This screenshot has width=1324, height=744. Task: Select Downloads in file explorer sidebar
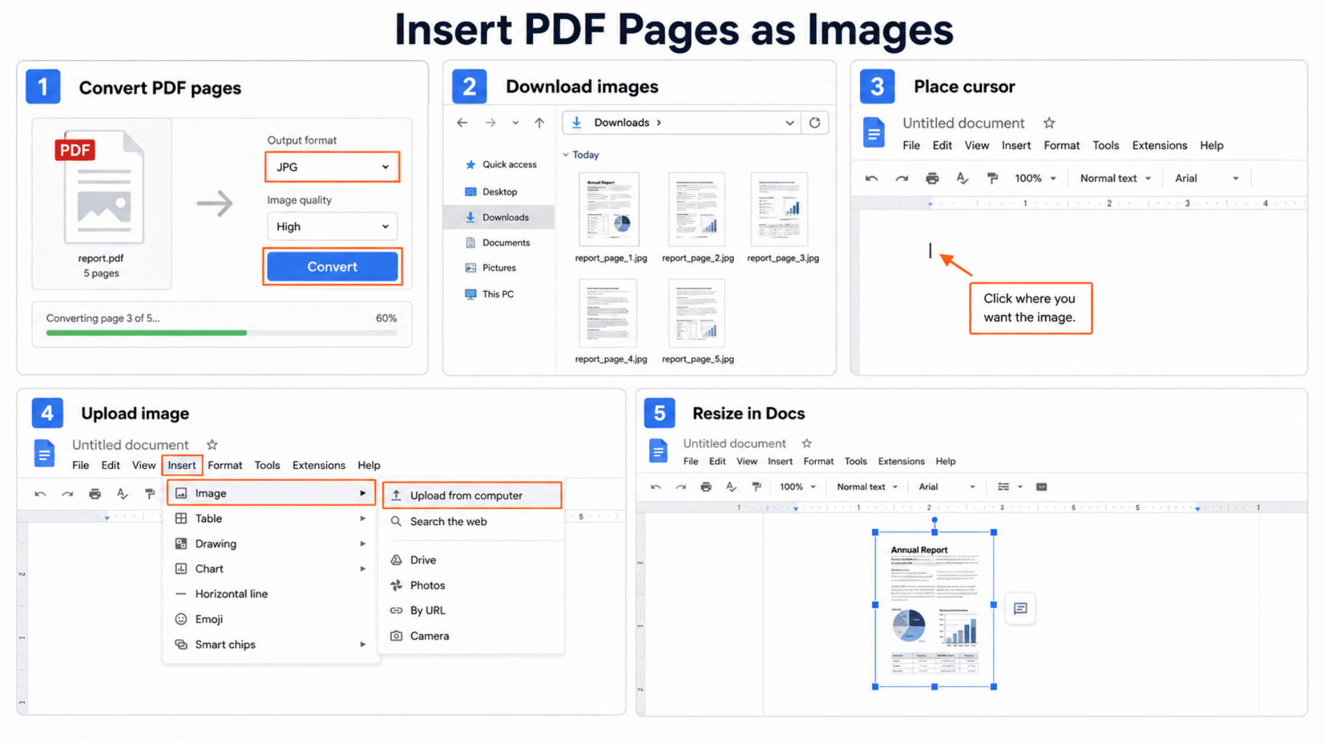coord(499,217)
